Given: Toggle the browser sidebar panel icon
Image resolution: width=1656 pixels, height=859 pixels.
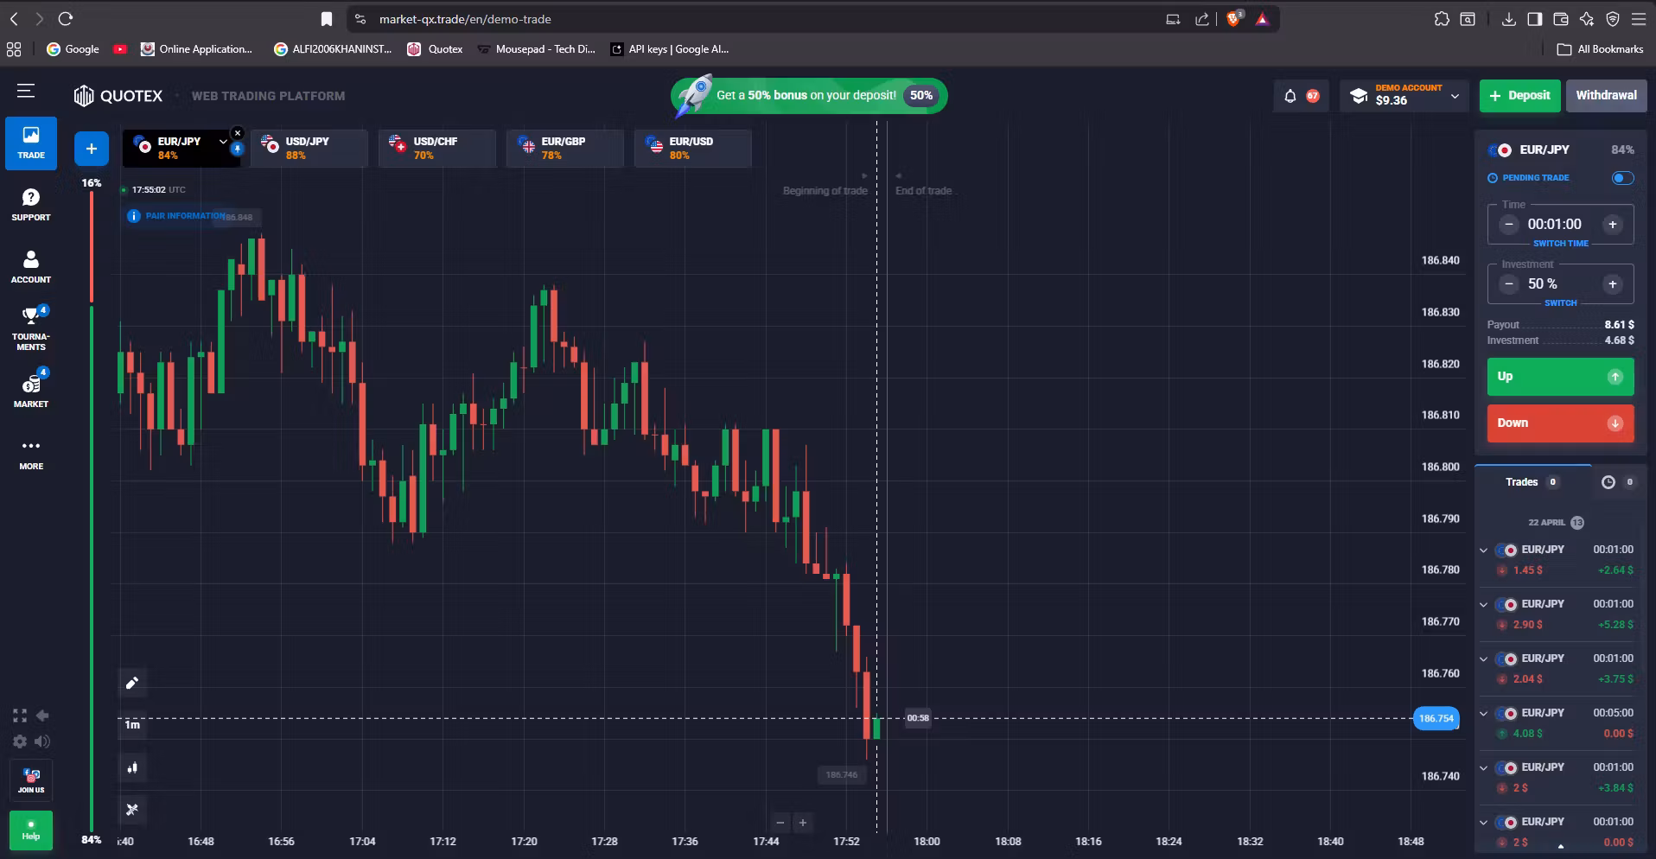Looking at the screenshot, I should 1534,19.
